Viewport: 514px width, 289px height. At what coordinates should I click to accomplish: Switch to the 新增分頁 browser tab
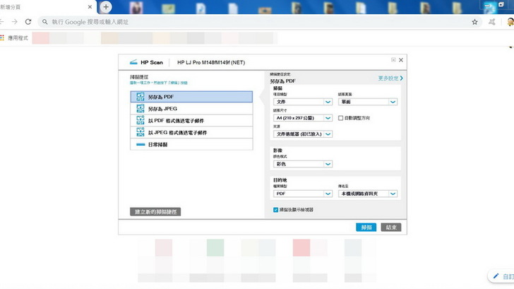point(42,7)
